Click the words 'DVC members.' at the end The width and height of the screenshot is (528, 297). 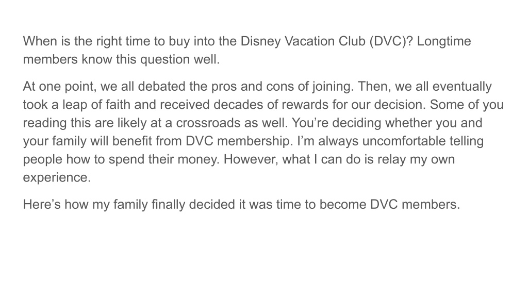(415, 205)
